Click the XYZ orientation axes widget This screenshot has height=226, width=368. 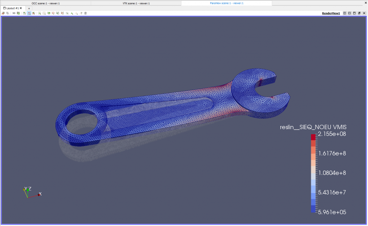32,193
